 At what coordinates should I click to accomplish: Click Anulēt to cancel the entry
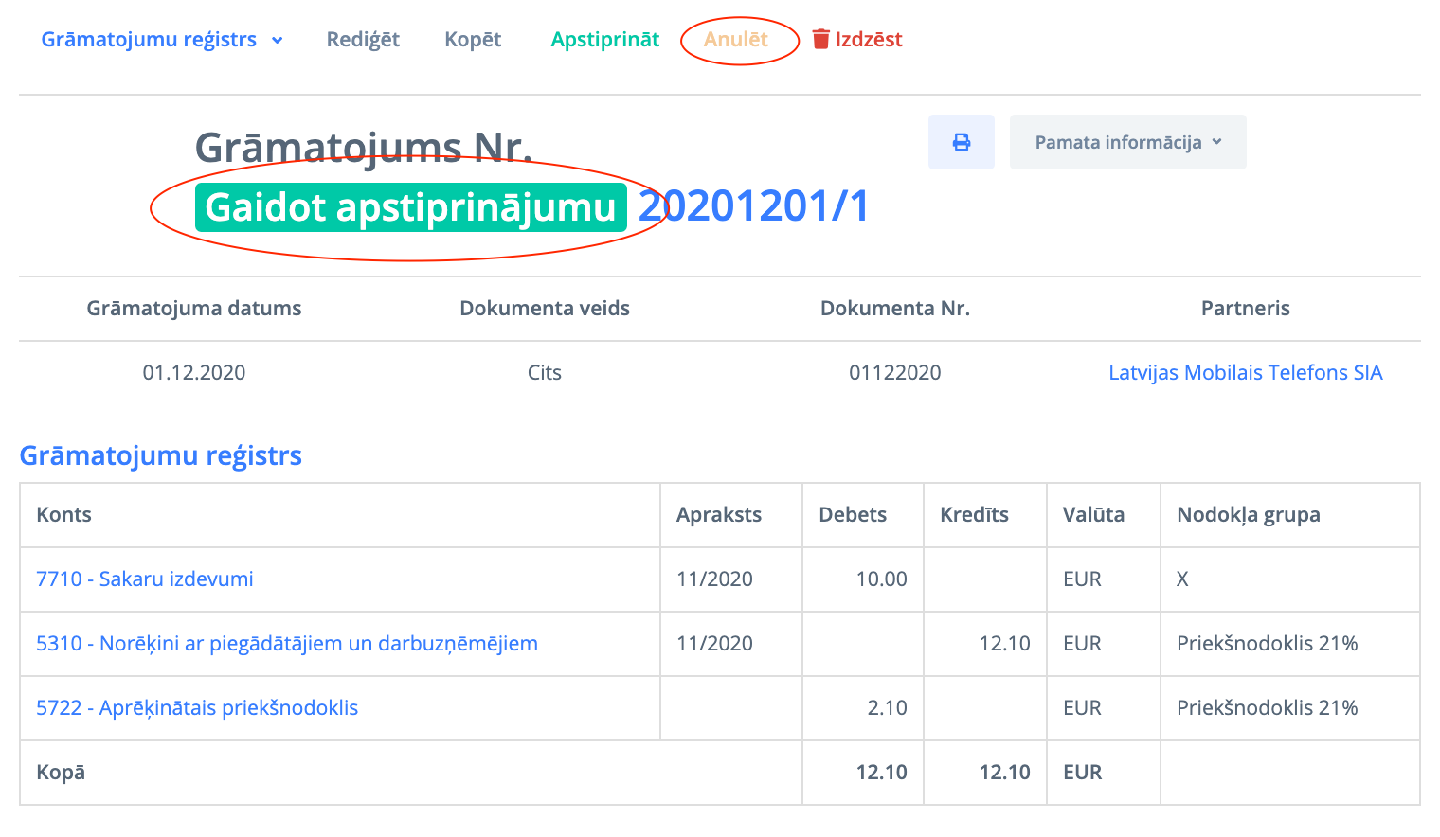[736, 39]
